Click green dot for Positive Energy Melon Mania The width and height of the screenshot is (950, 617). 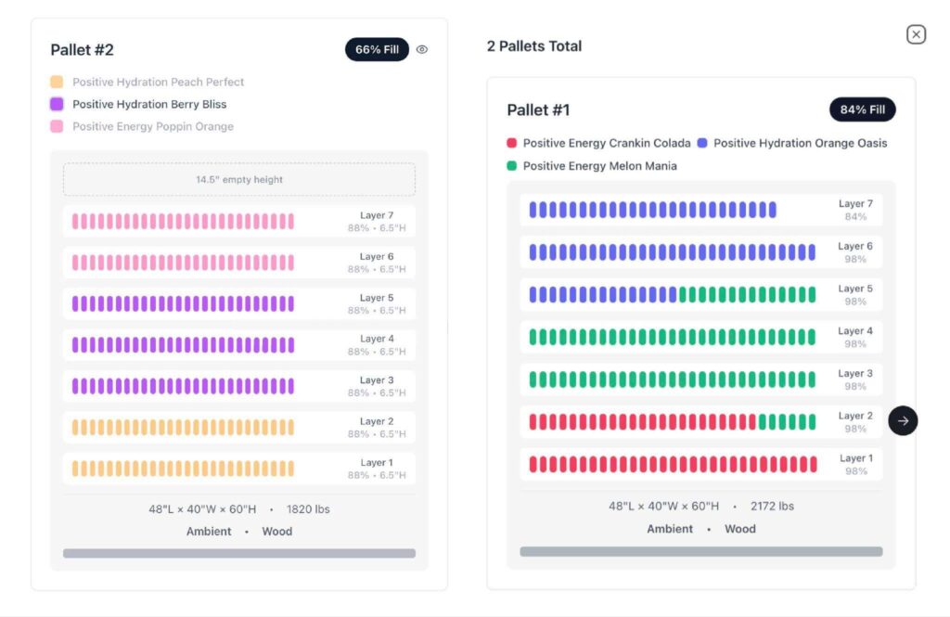[x=511, y=166]
